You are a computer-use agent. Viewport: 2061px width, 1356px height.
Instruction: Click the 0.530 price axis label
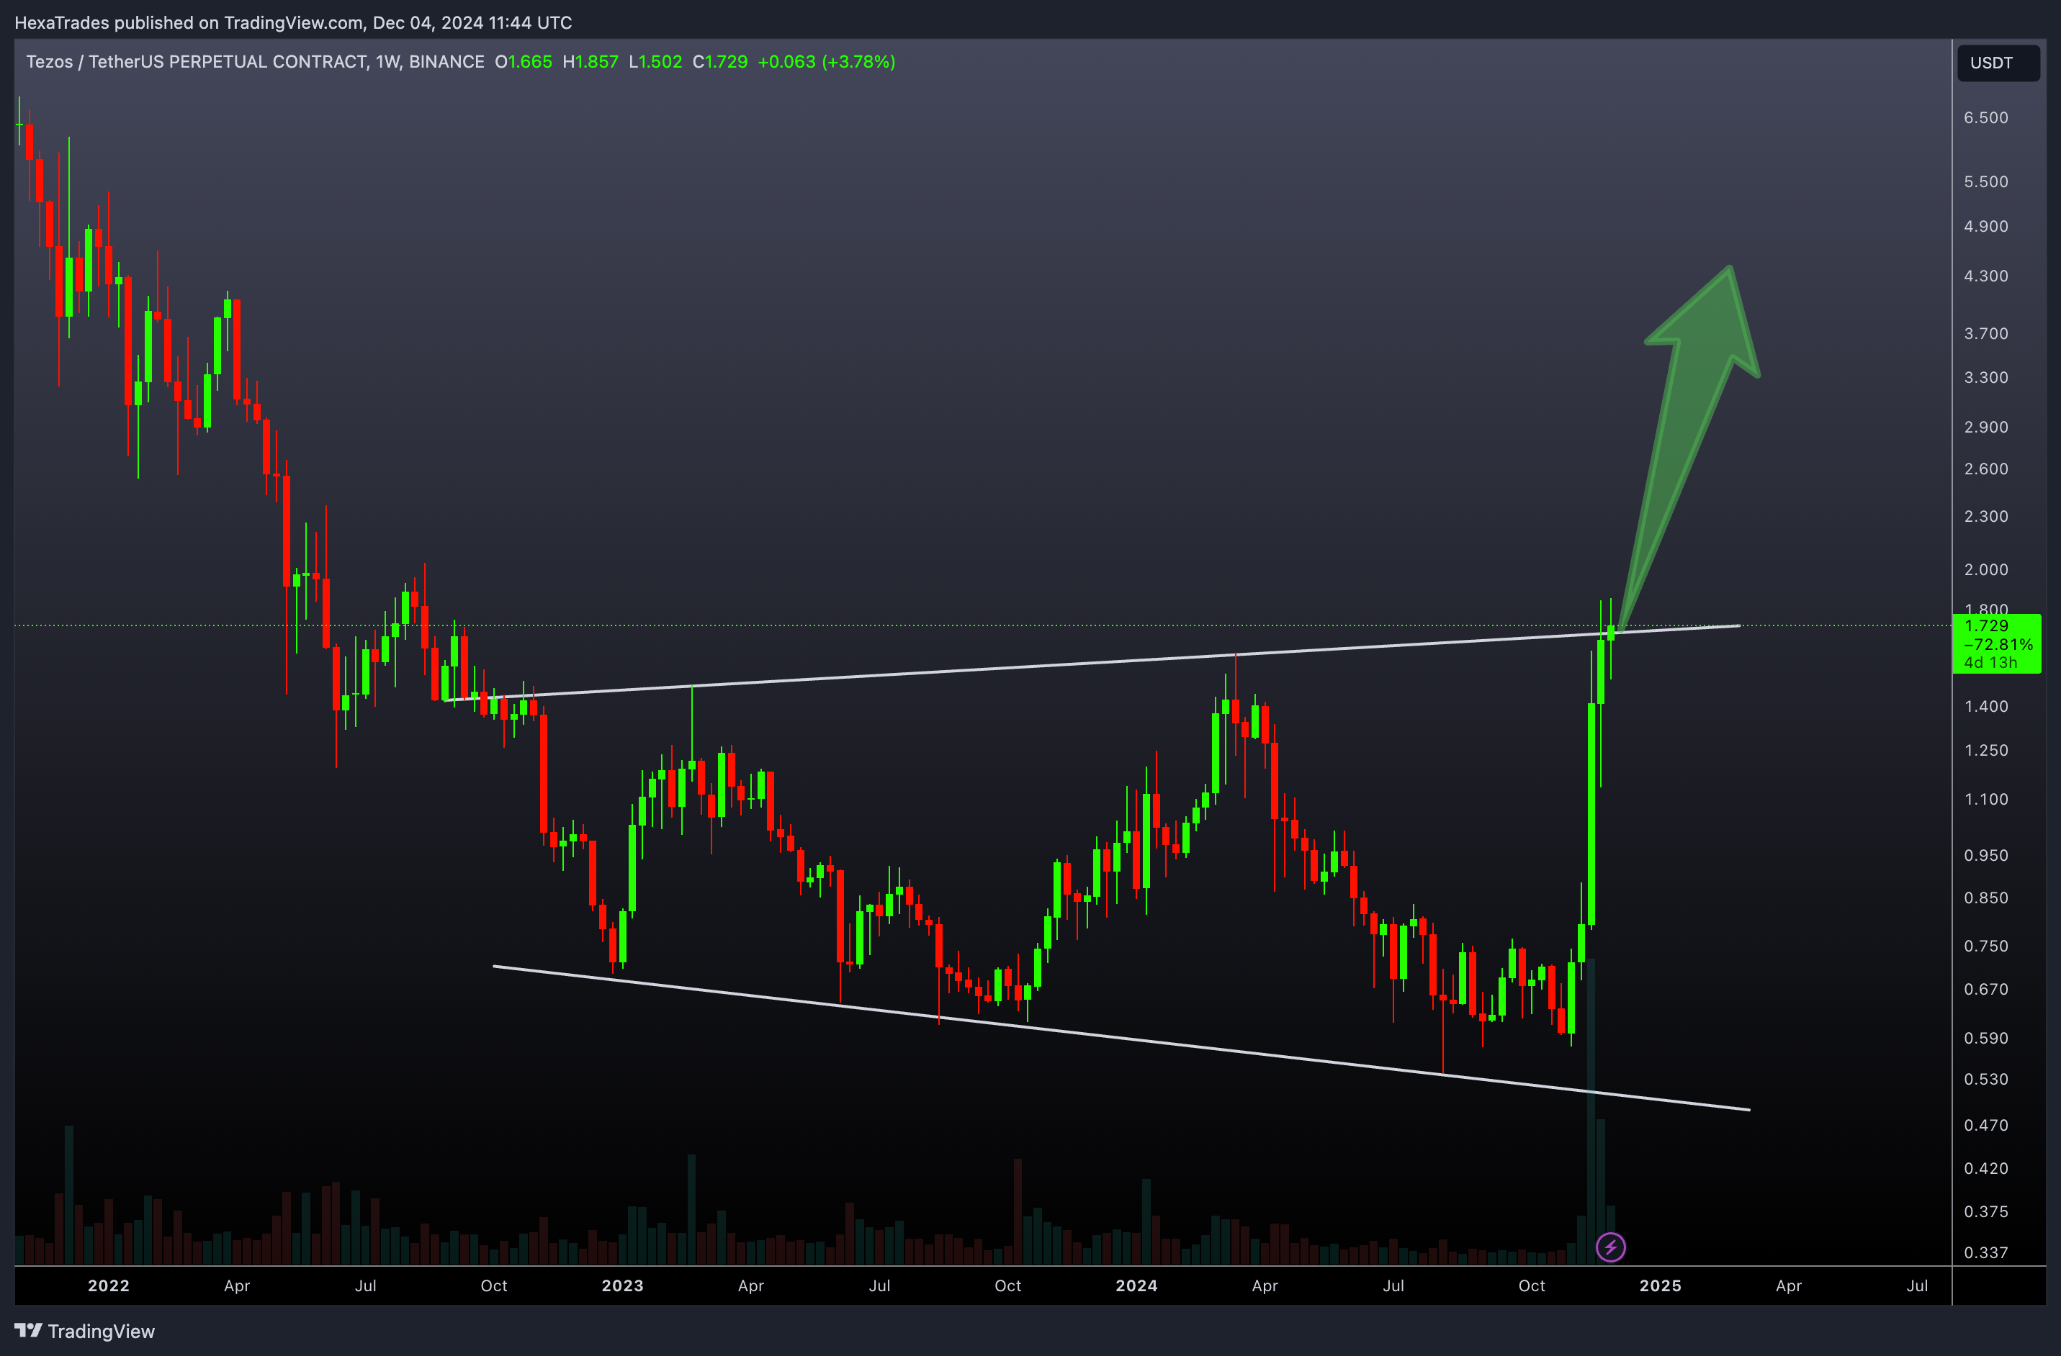[x=1985, y=1080]
